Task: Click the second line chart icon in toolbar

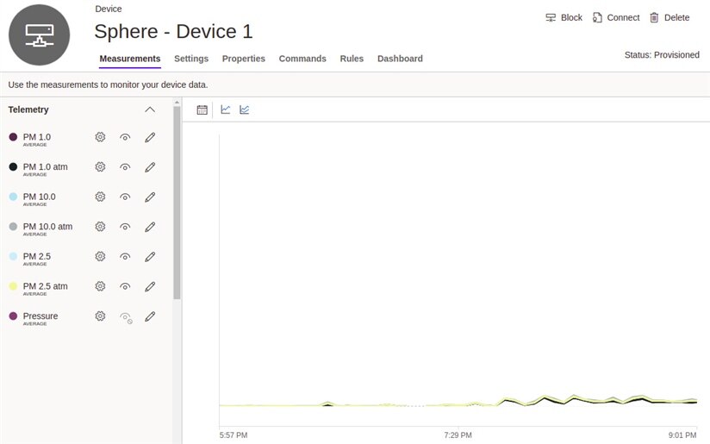Action: [245, 109]
